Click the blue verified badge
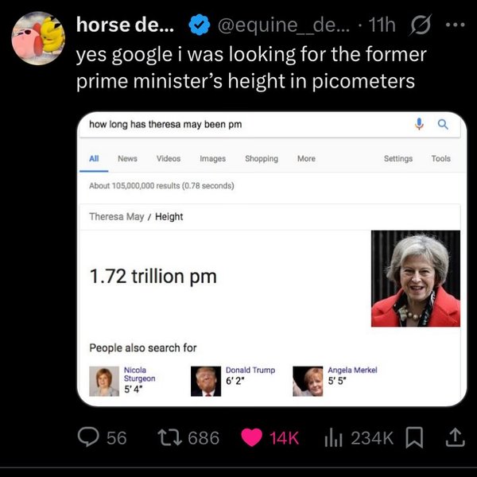Viewport: 477px width, 477px height. [x=199, y=27]
